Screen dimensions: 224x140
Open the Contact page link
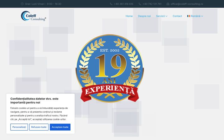point(177,16)
